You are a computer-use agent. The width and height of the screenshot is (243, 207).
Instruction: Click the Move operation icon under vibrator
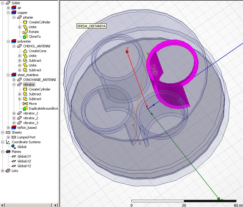point(25,104)
